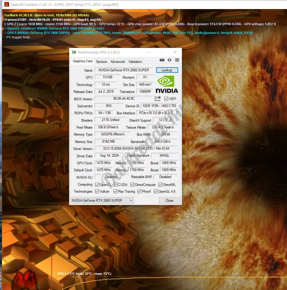Toggle the DirectCompute checkbox
The image size is (287, 290).
(132, 185)
